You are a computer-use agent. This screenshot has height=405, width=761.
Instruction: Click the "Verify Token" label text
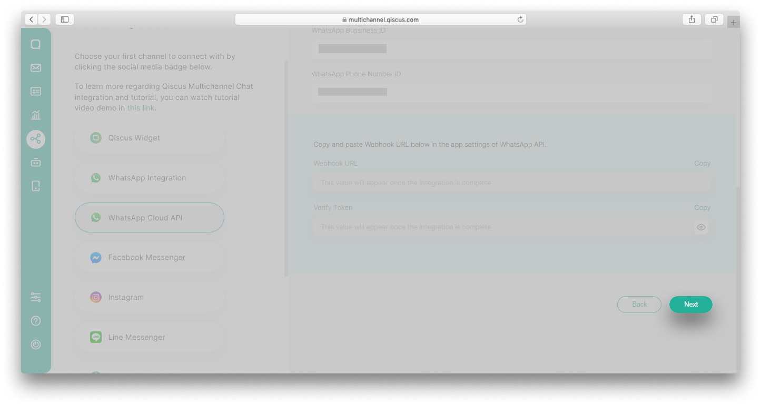[x=333, y=208]
